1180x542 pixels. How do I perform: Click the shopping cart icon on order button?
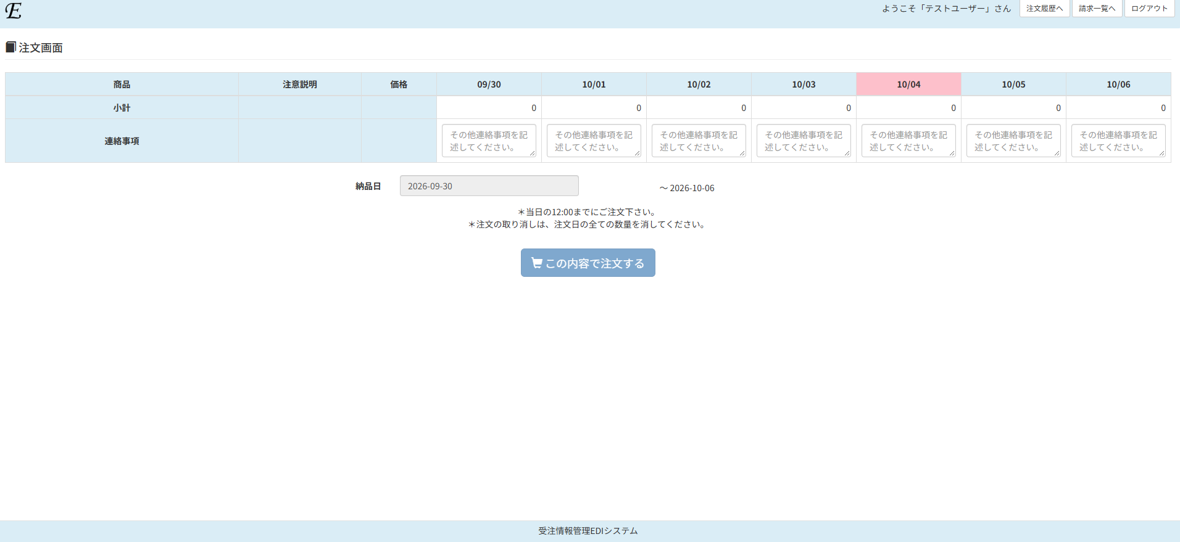pos(537,263)
